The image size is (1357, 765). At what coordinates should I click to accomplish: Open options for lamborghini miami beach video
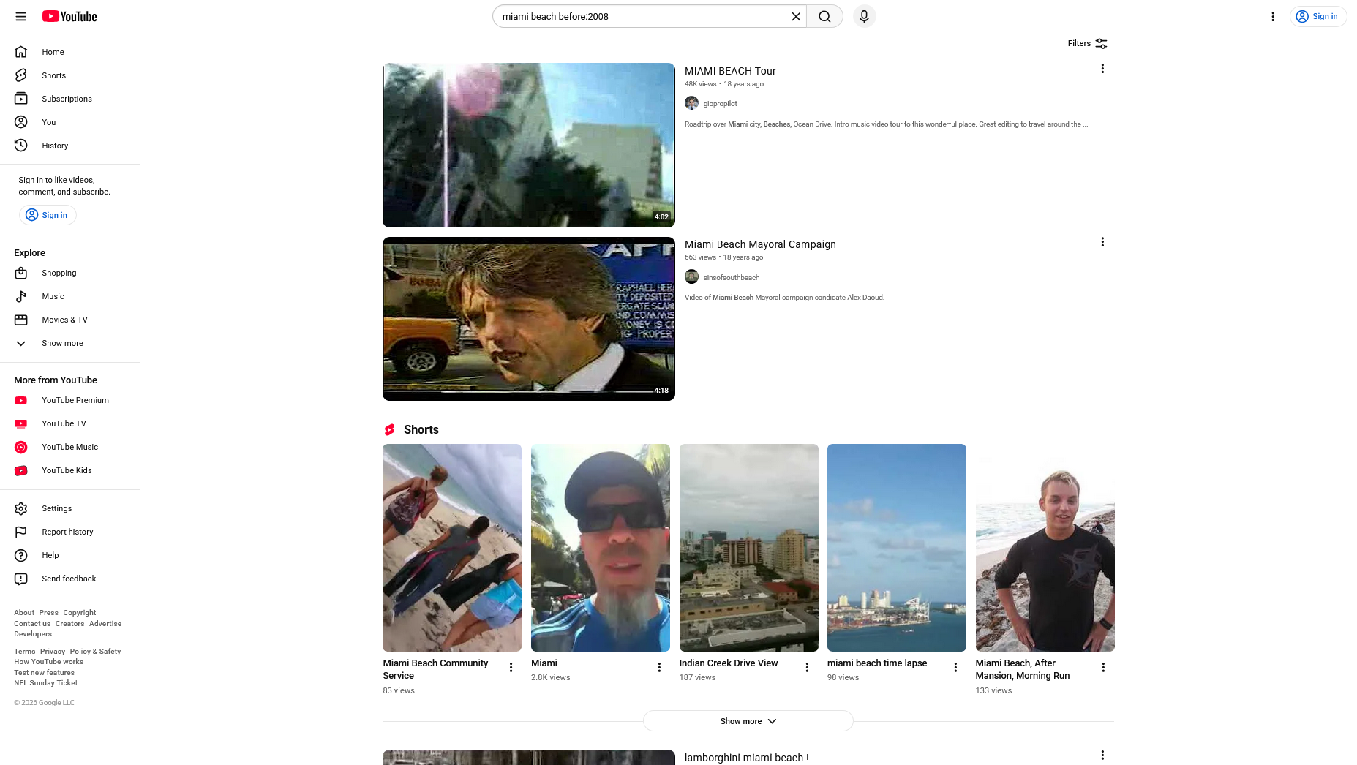1102,755
